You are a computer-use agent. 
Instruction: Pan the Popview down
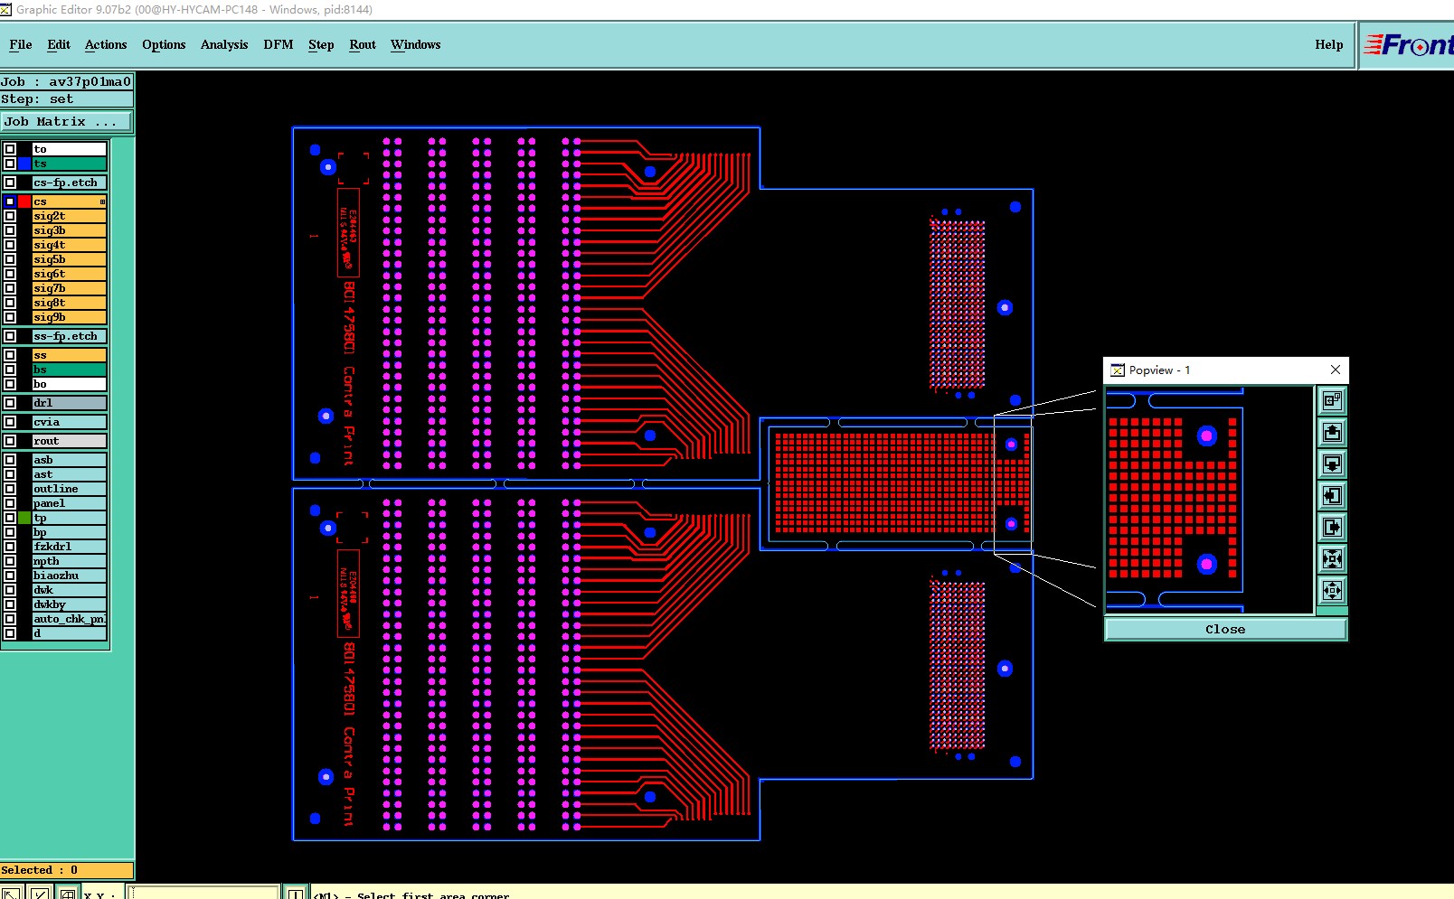(1332, 464)
